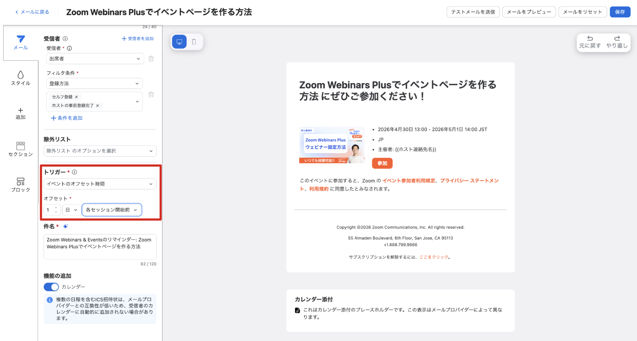Click 55 Almaden Boulevard address line

coord(401,238)
